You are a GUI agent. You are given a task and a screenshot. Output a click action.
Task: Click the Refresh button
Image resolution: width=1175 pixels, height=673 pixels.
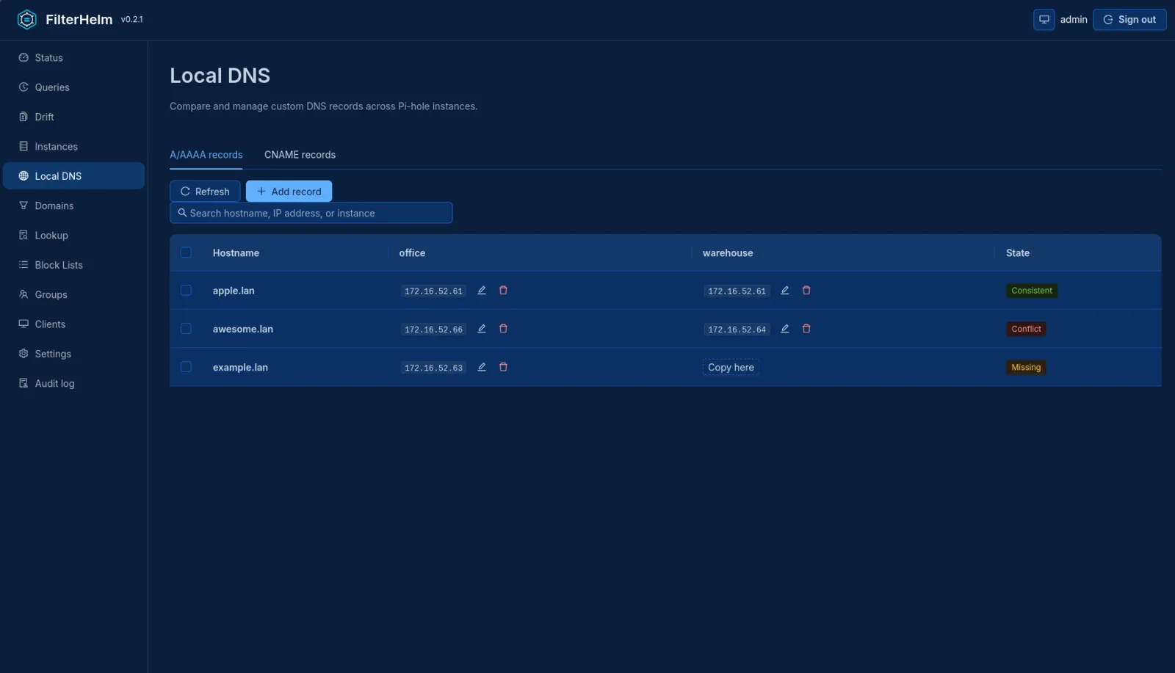point(205,192)
